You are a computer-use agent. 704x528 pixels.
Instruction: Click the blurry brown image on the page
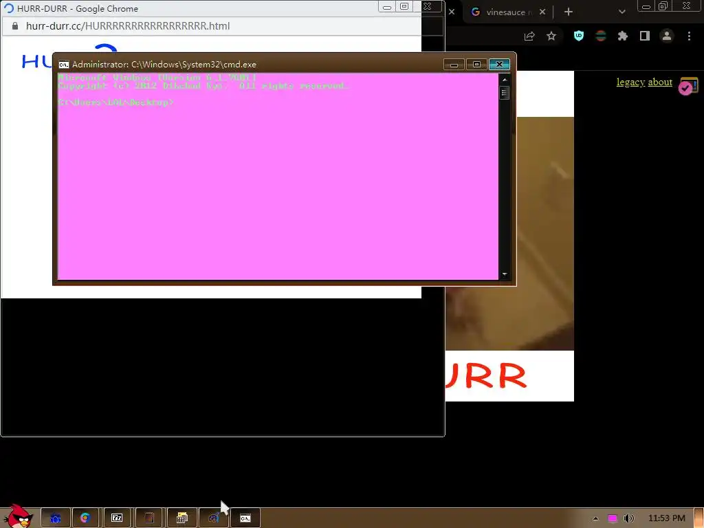click(x=545, y=234)
